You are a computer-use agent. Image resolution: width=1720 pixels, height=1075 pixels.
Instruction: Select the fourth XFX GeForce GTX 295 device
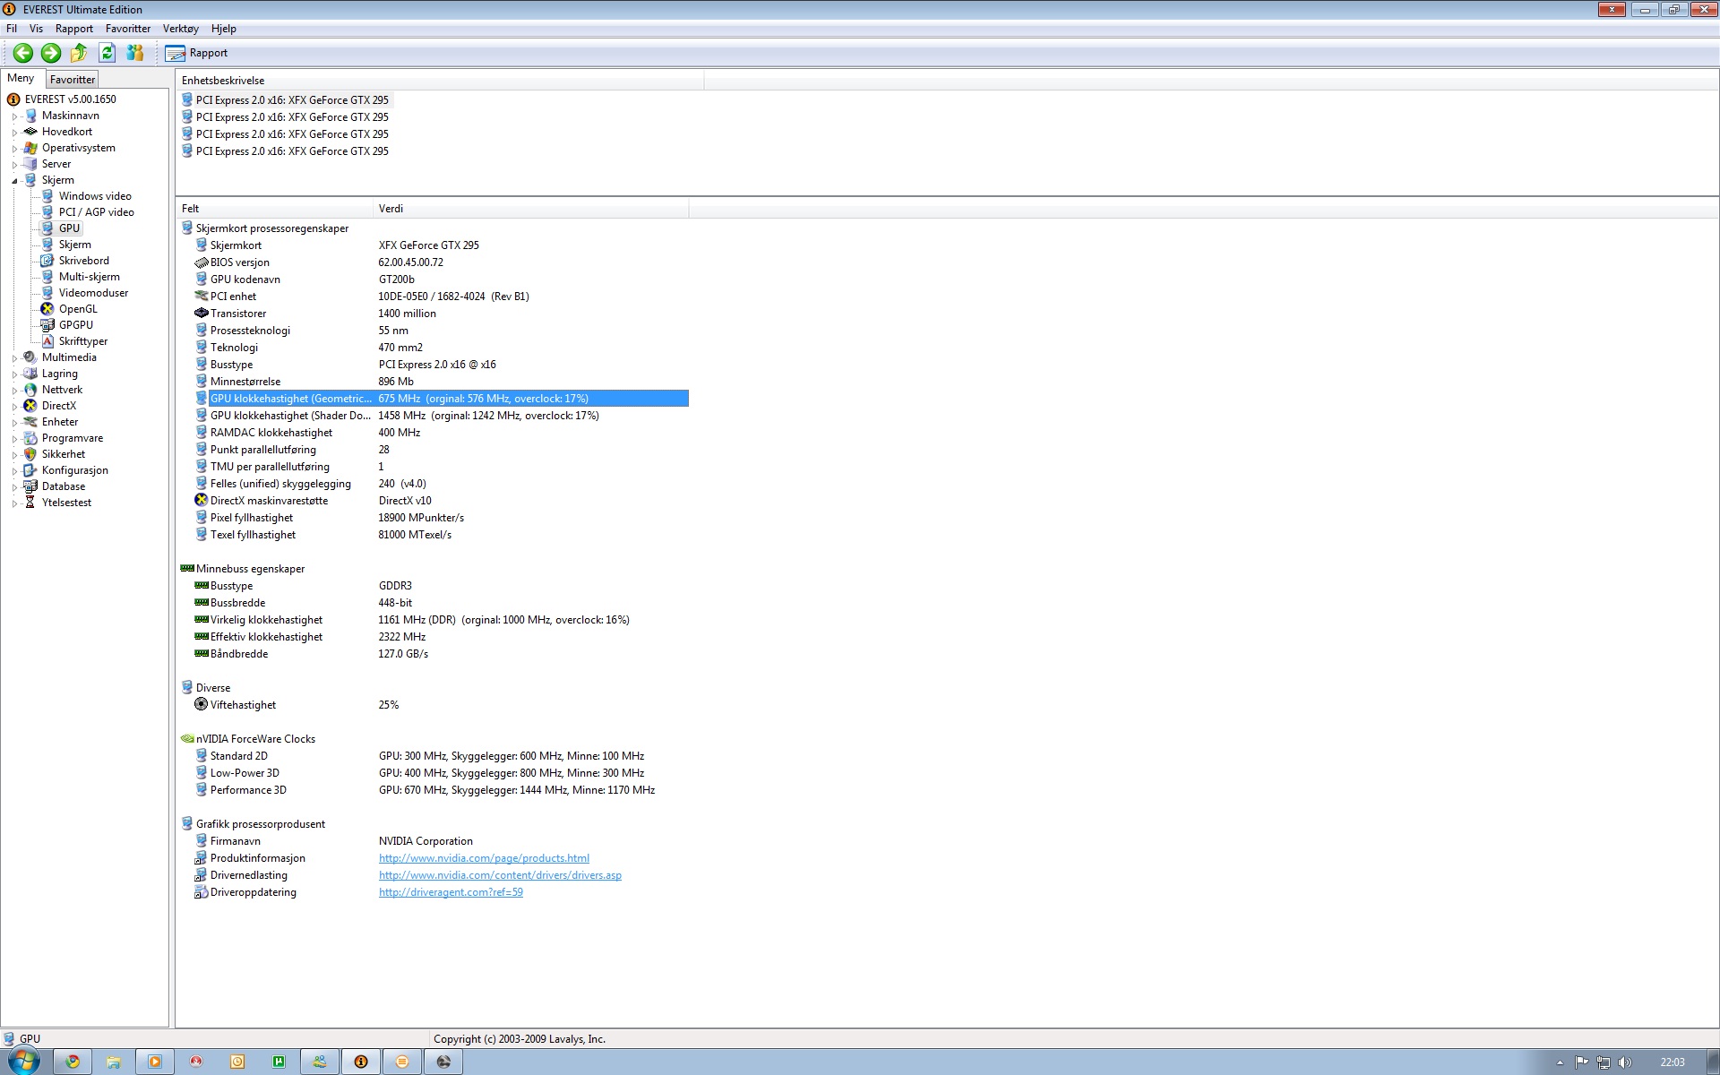click(292, 151)
